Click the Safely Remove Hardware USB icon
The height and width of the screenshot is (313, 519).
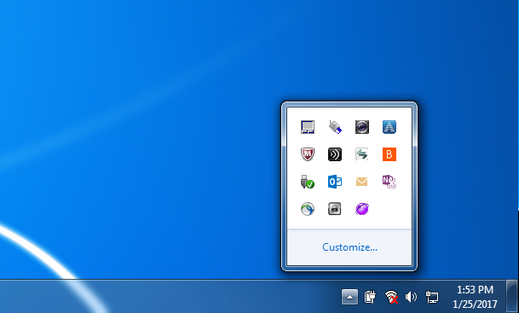[x=308, y=182]
